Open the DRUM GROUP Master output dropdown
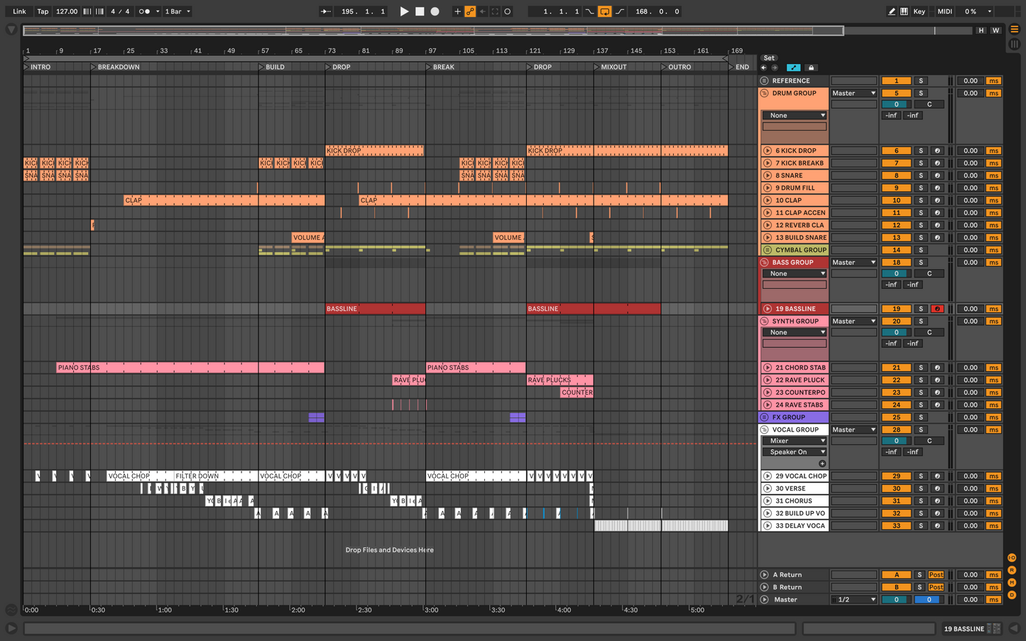 tap(853, 93)
